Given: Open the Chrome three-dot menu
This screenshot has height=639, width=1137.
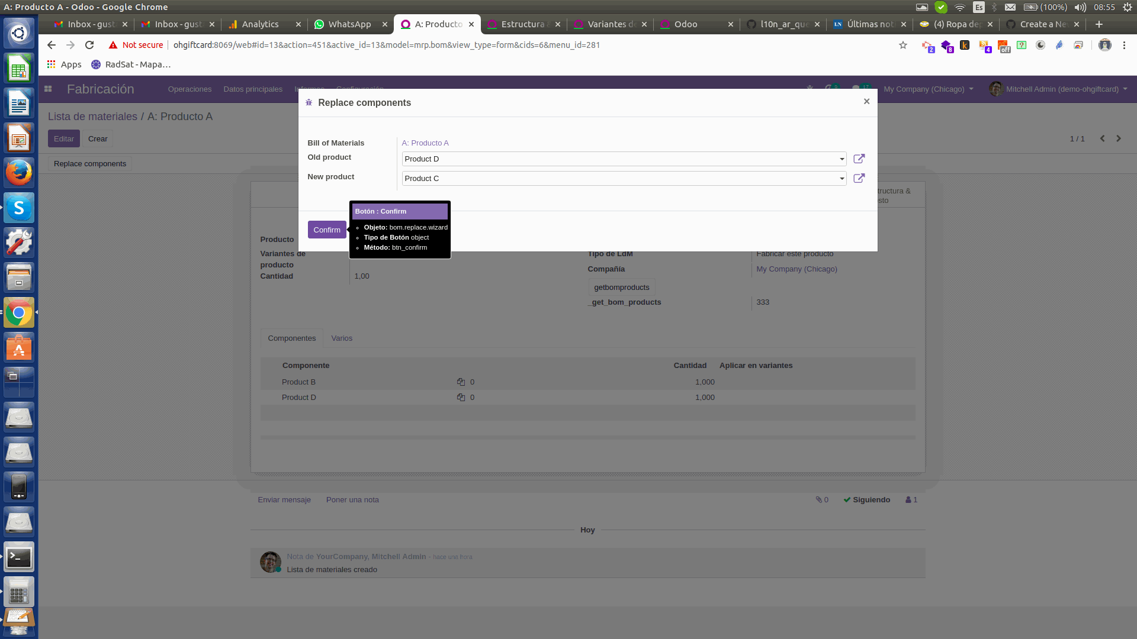Looking at the screenshot, I should pos(1124,45).
